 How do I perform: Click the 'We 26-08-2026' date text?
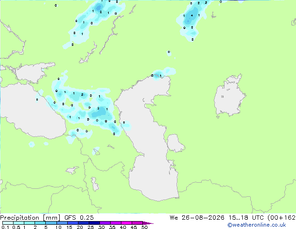(x=197, y=218)
